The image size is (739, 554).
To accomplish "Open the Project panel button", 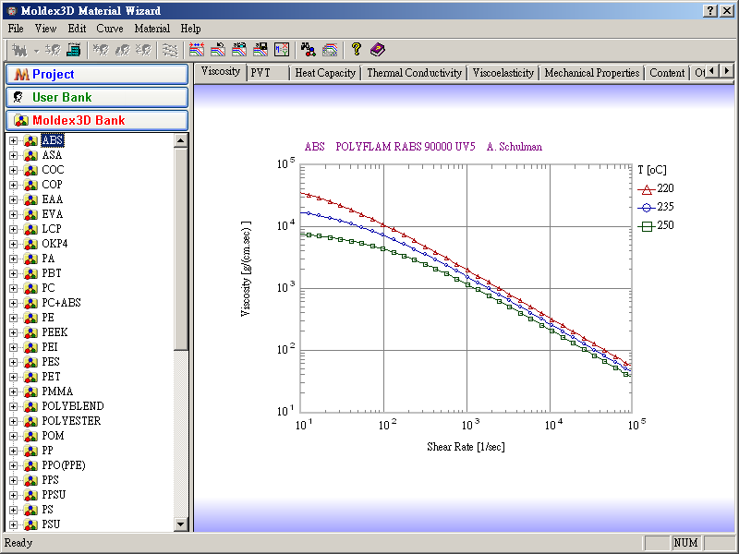I will click(x=97, y=75).
